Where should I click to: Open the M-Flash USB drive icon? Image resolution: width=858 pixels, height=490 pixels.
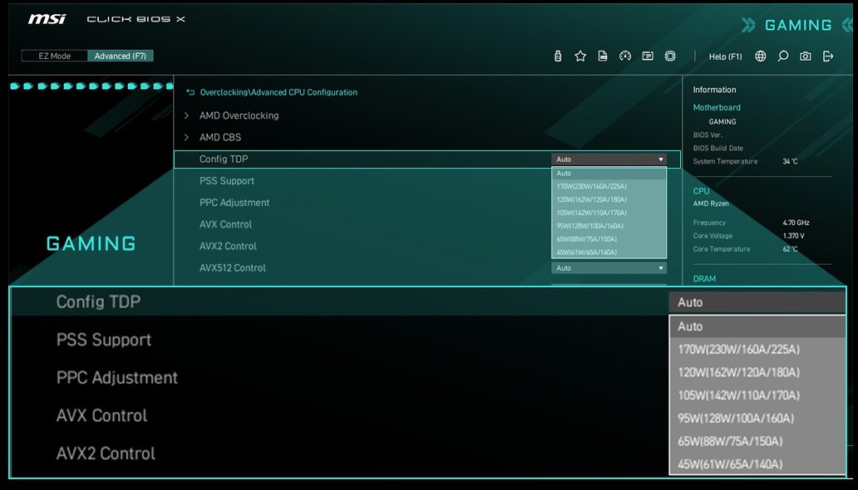point(558,56)
